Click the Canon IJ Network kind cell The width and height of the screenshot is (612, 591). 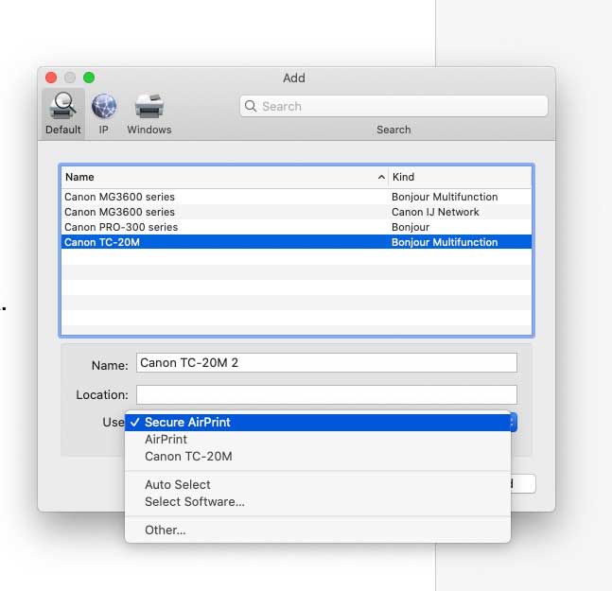(x=435, y=212)
